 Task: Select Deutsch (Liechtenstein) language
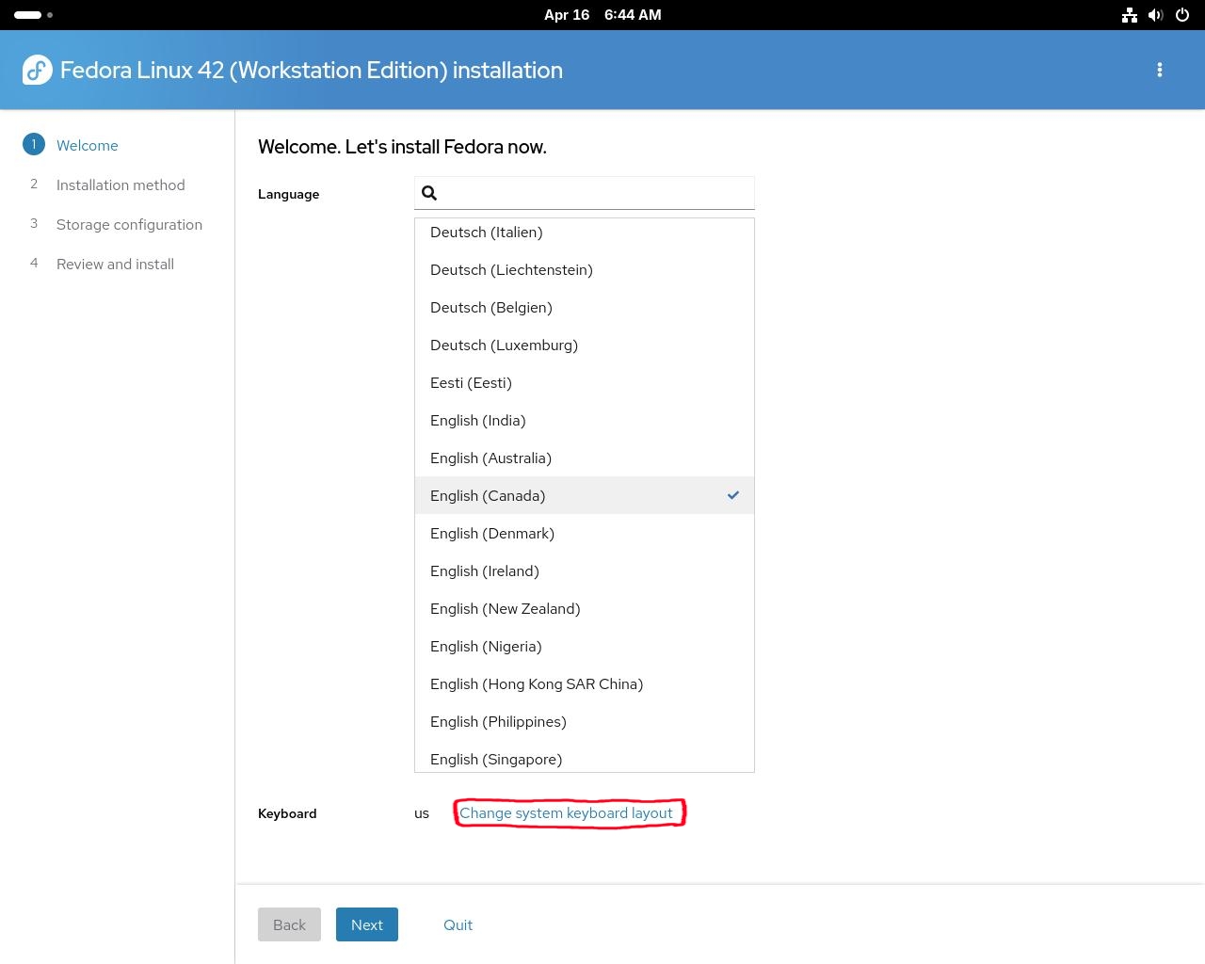(585, 270)
